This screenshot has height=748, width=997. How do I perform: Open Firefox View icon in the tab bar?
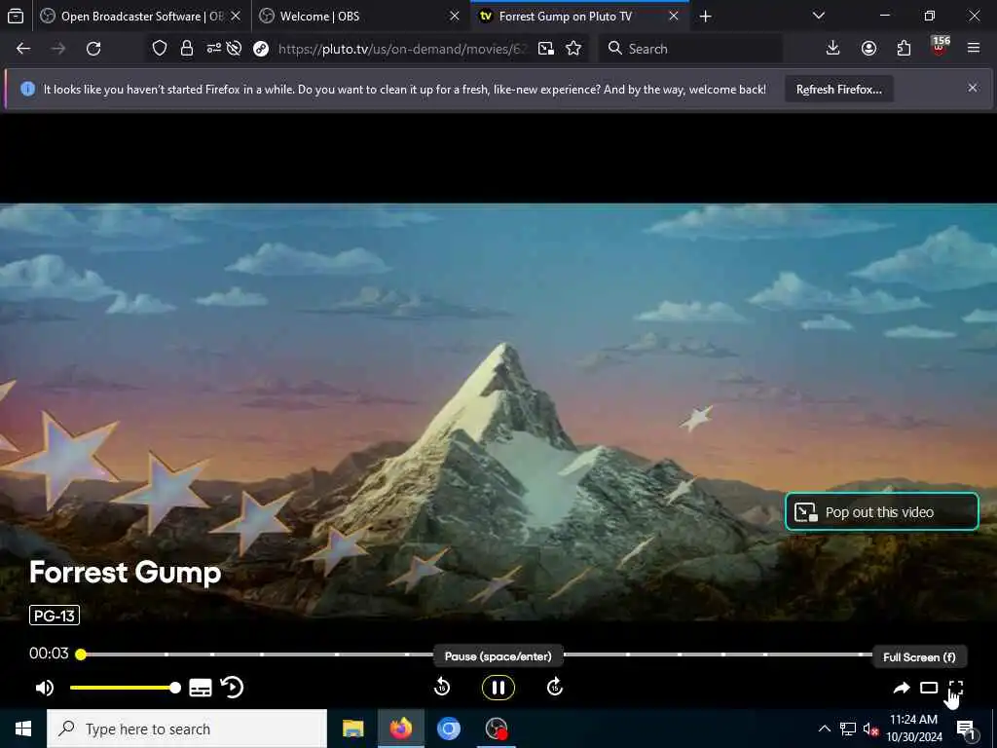tap(16, 17)
